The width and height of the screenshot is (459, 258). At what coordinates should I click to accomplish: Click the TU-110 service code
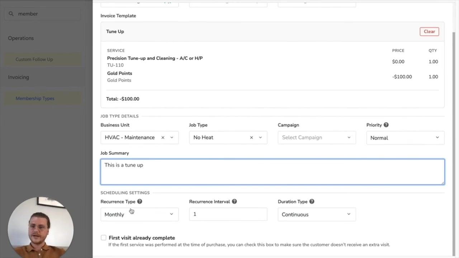pos(115,65)
